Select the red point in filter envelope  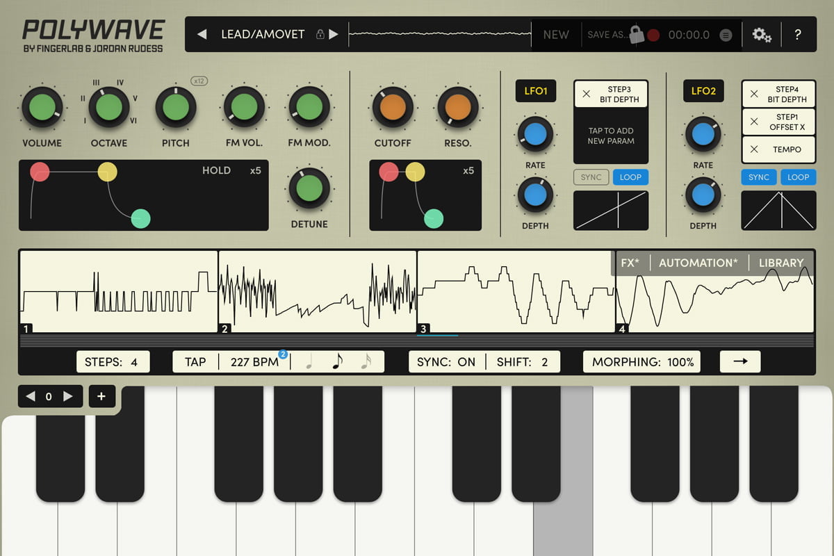tap(389, 171)
